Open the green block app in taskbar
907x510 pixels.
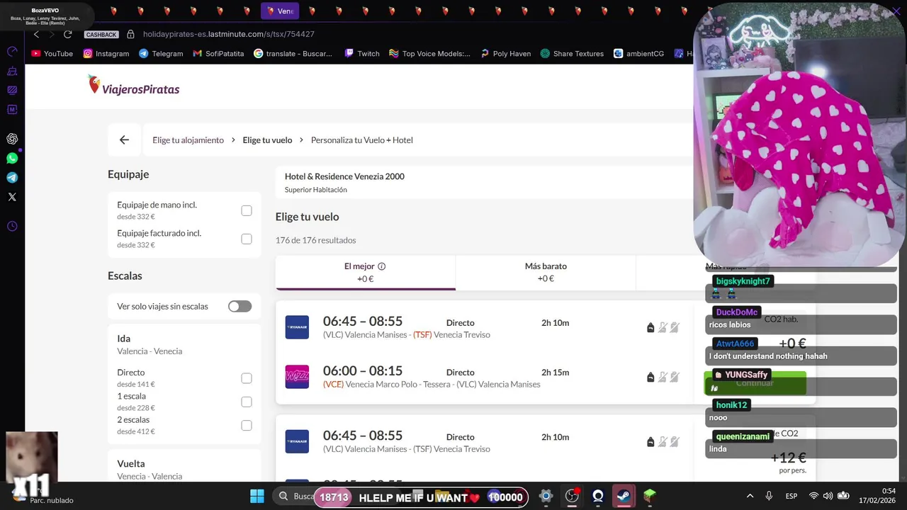650,496
